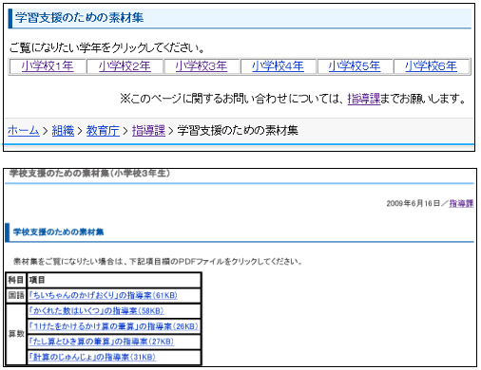Image resolution: width=481 pixels, height=370 pixels.
Task: Click the 算数 subject cell
Action: point(16,334)
